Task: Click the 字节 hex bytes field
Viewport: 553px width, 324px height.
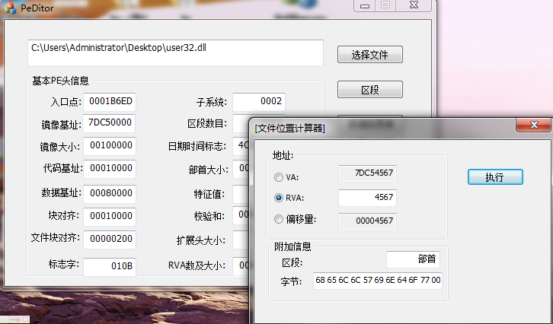Action: 378,281
